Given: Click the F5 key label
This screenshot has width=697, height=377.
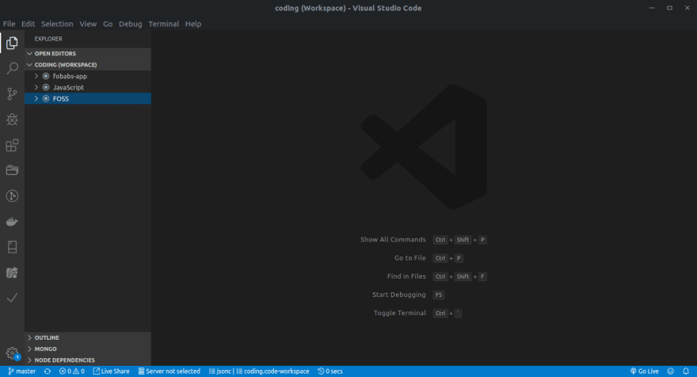Looking at the screenshot, I should pyautogui.click(x=439, y=295).
